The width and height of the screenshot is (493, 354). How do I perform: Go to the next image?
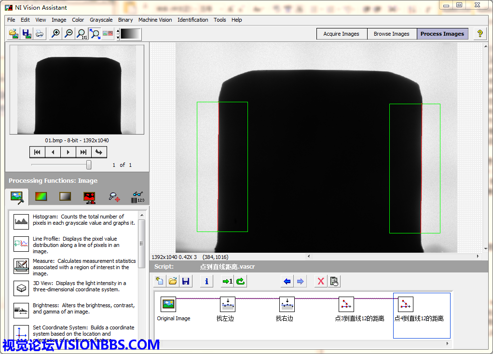[x=68, y=152]
